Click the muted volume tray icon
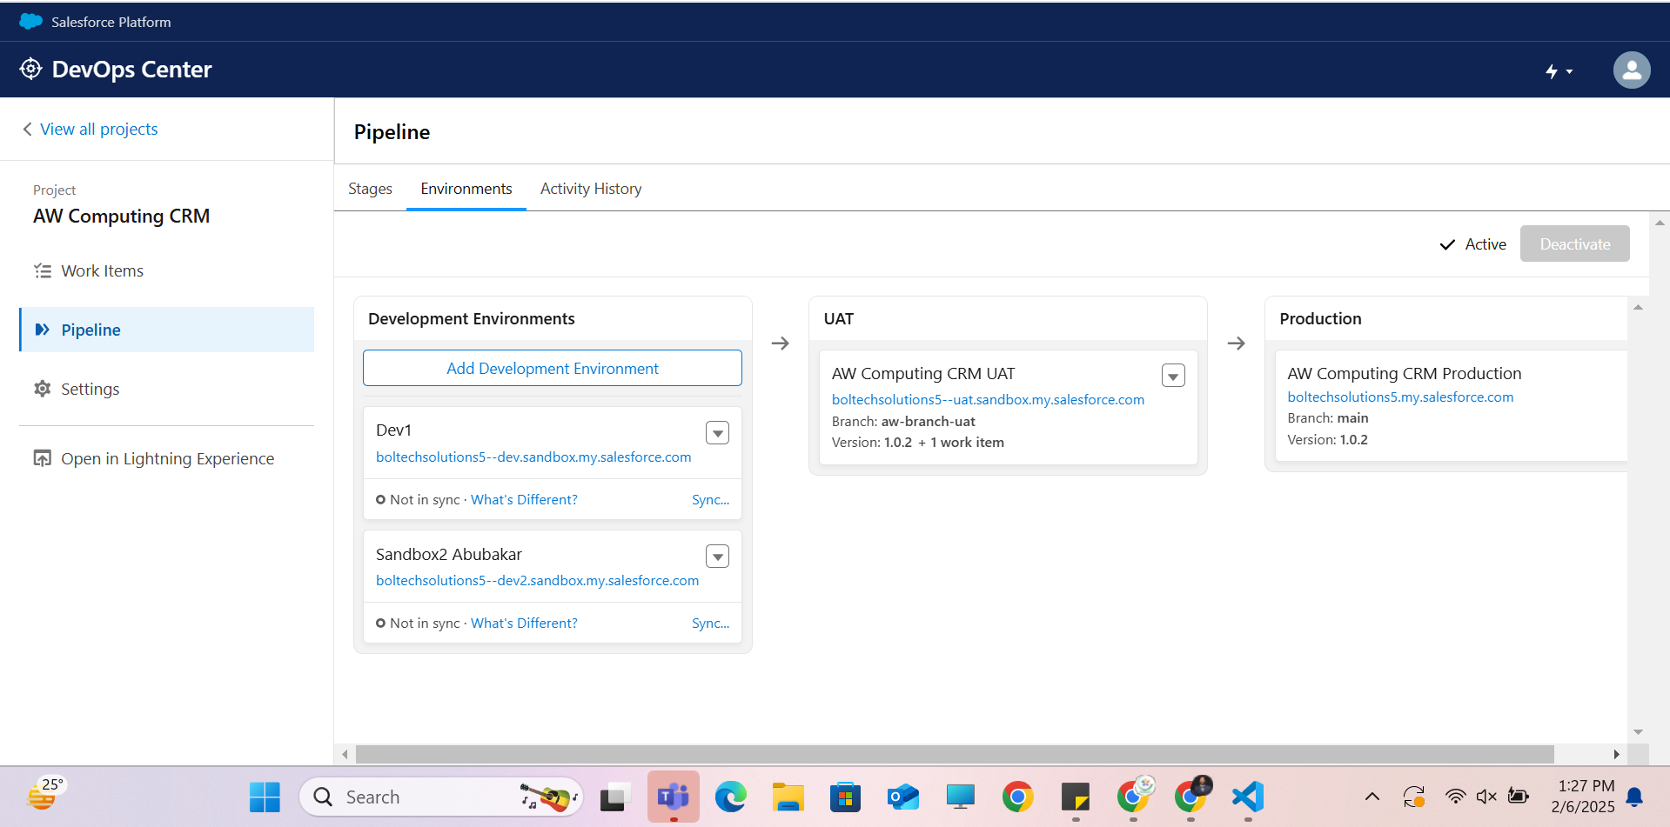Image resolution: width=1670 pixels, height=827 pixels. (x=1486, y=797)
